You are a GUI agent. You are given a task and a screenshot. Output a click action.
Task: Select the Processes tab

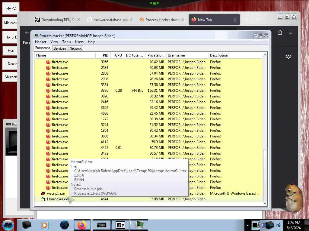[x=43, y=48]
